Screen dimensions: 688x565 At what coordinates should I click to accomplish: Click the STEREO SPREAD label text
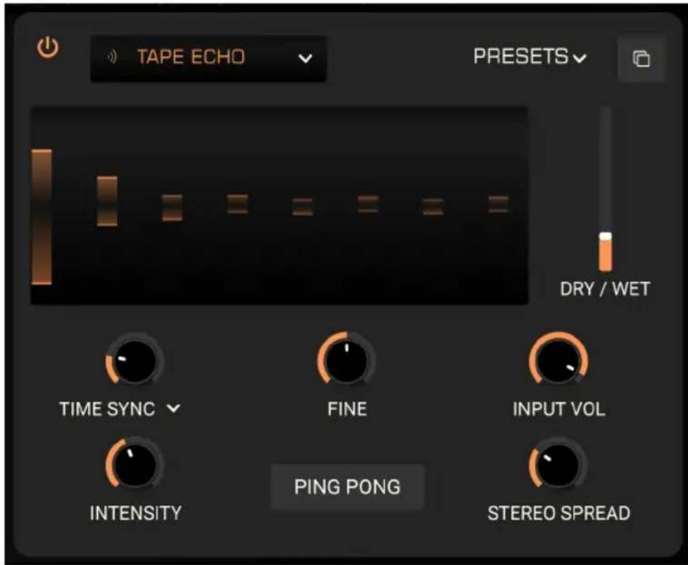point(559,513)
